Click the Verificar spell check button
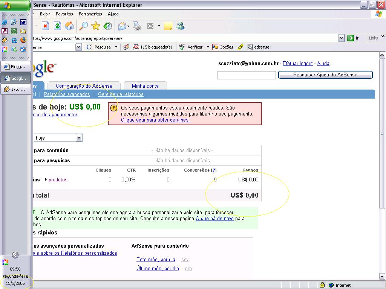This screenshot has width=386, height=289. click(x=191, y=47)
